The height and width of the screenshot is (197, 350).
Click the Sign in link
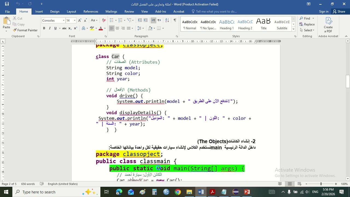click(324, 11)
